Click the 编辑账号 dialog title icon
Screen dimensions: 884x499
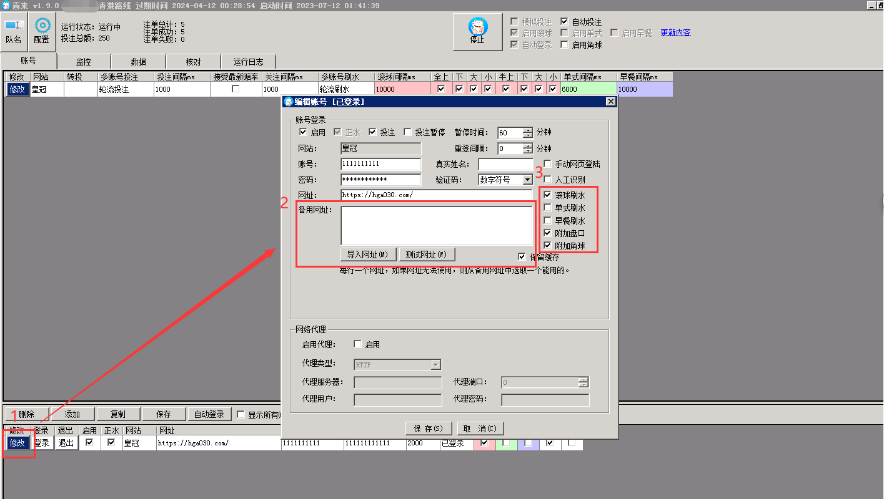(289, 102)
